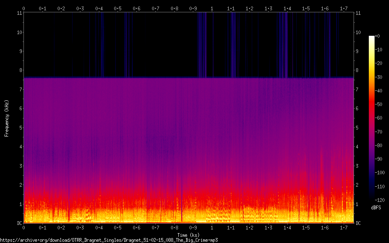Click the 0.9 marker on the bottom time axis
This screenshot has height=243, width=389.
point(193,227)
